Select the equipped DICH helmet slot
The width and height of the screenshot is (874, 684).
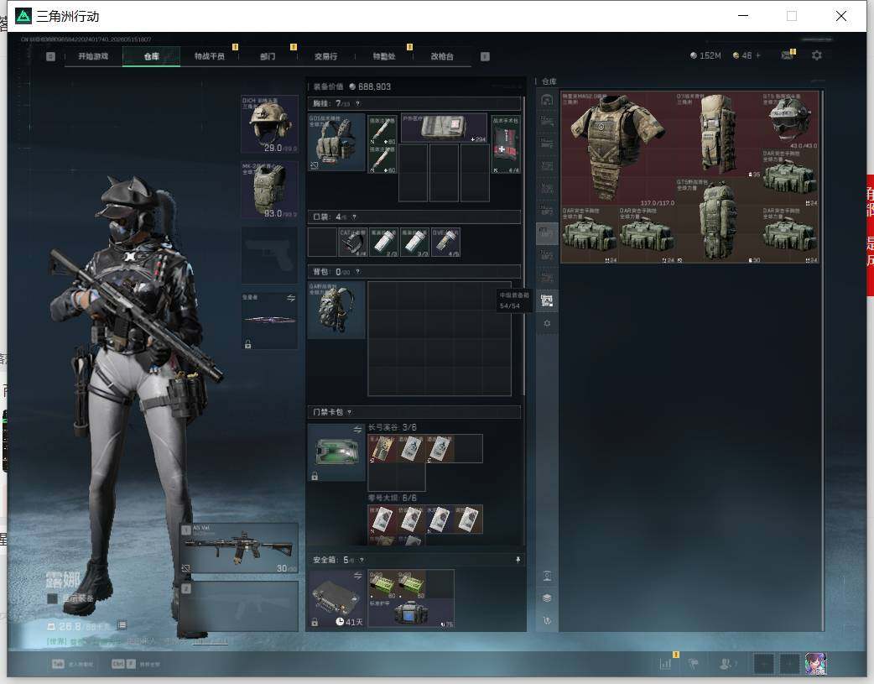[269, 124]
